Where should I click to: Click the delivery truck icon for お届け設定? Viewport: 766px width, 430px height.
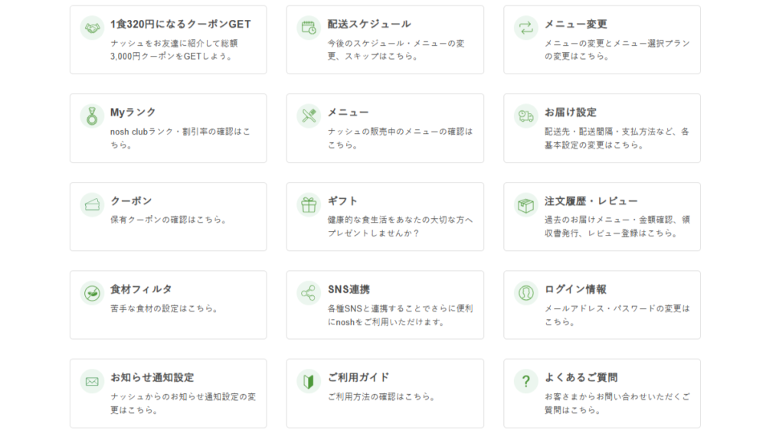tap(525, 116)
